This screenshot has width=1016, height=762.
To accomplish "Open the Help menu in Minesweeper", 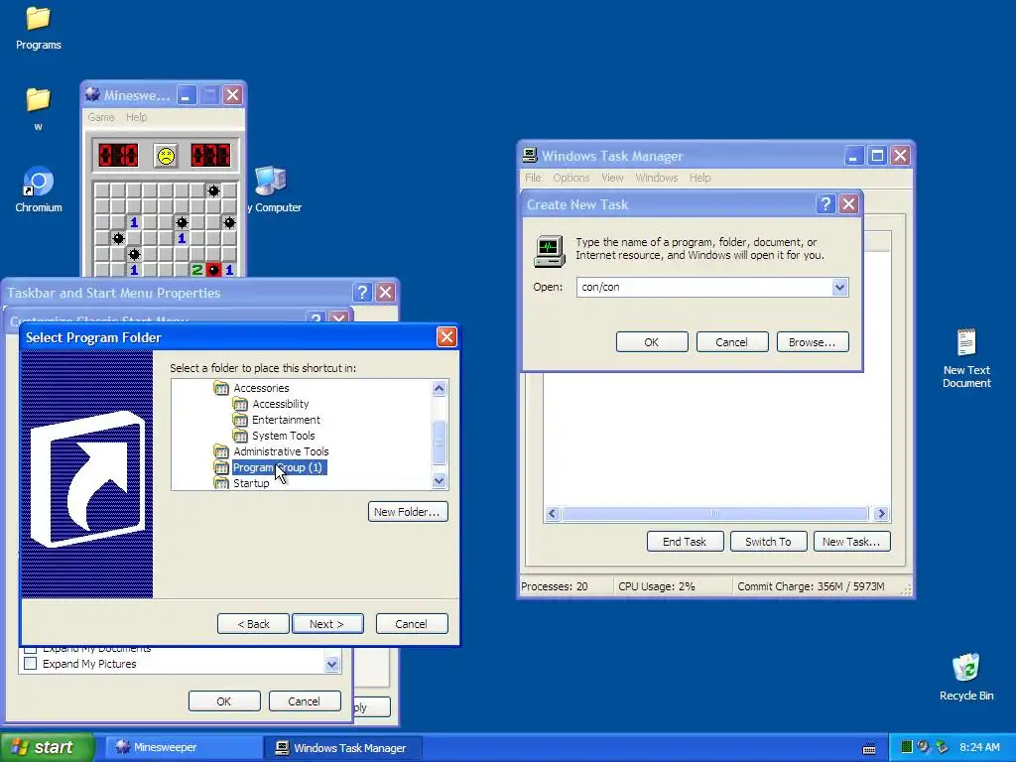I will coord(136,117).
